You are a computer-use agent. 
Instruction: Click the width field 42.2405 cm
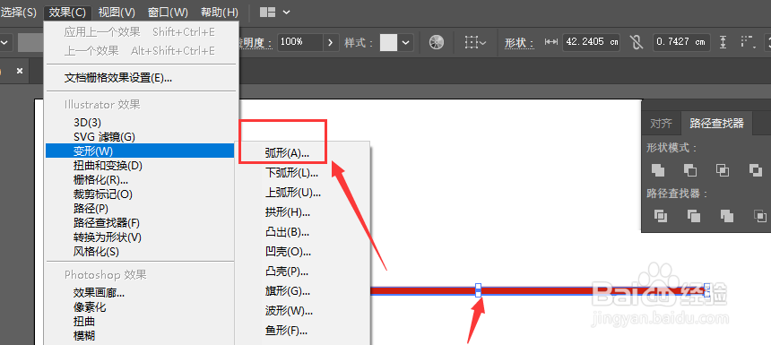point(591,42)
